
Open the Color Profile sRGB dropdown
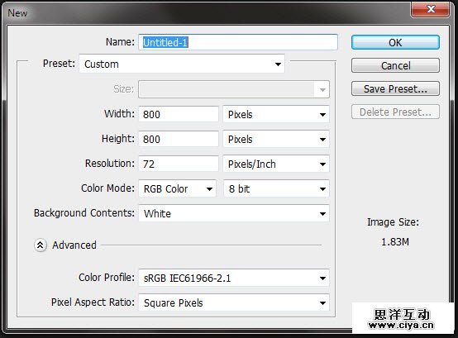234,278
